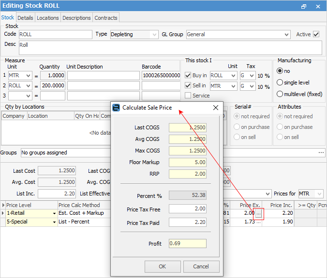327x278 pixels.
Task: Click Cancel in Calculate Sale Price
Action: point(201,266)
